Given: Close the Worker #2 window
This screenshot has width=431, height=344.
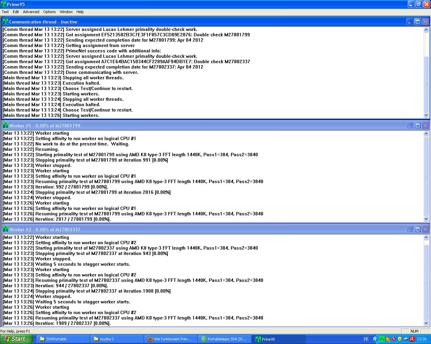Looking at the screenshot, I should click(425, 229).
